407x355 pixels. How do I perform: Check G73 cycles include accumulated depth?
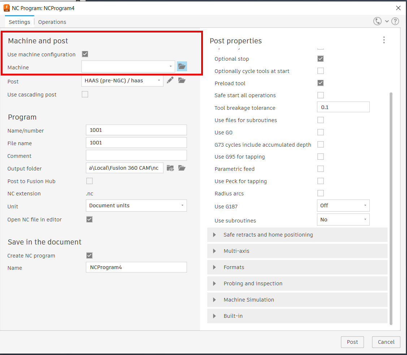321,144
